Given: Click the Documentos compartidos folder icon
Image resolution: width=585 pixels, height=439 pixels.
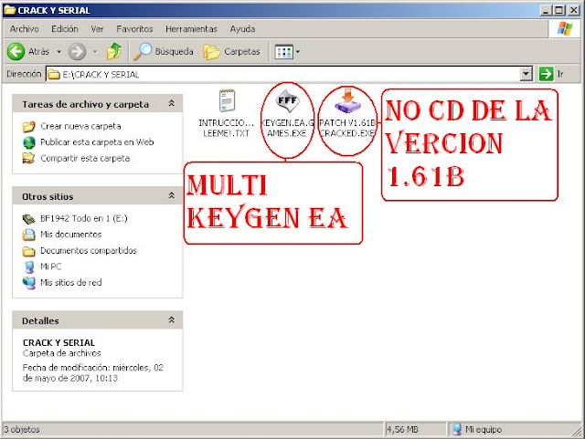Looking at the screenshot, I should (x=28, y=251).
